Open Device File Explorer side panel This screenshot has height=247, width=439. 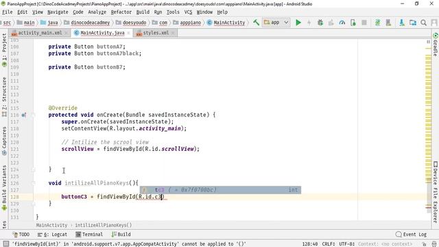click(436, 192)
